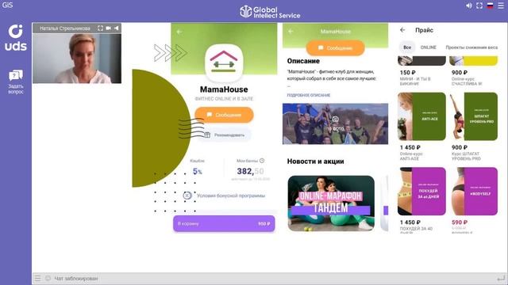Viewport: 508px width, 285px height.
Task: Open the ONLINE-МАРАФОН ТАНДЕМ news banner
Action: 331,203
